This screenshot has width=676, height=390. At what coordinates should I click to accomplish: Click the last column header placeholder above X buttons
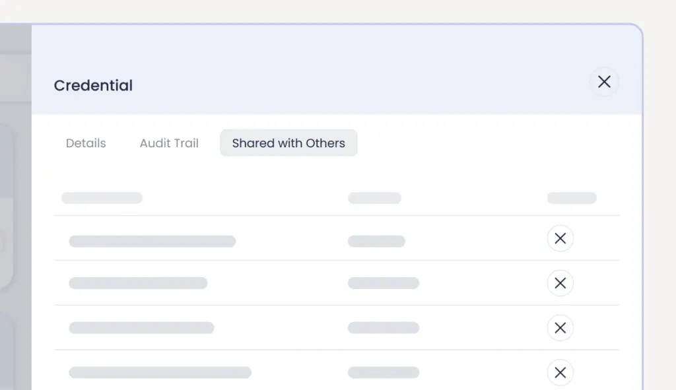pyautogui.click(x=572, y=198)
